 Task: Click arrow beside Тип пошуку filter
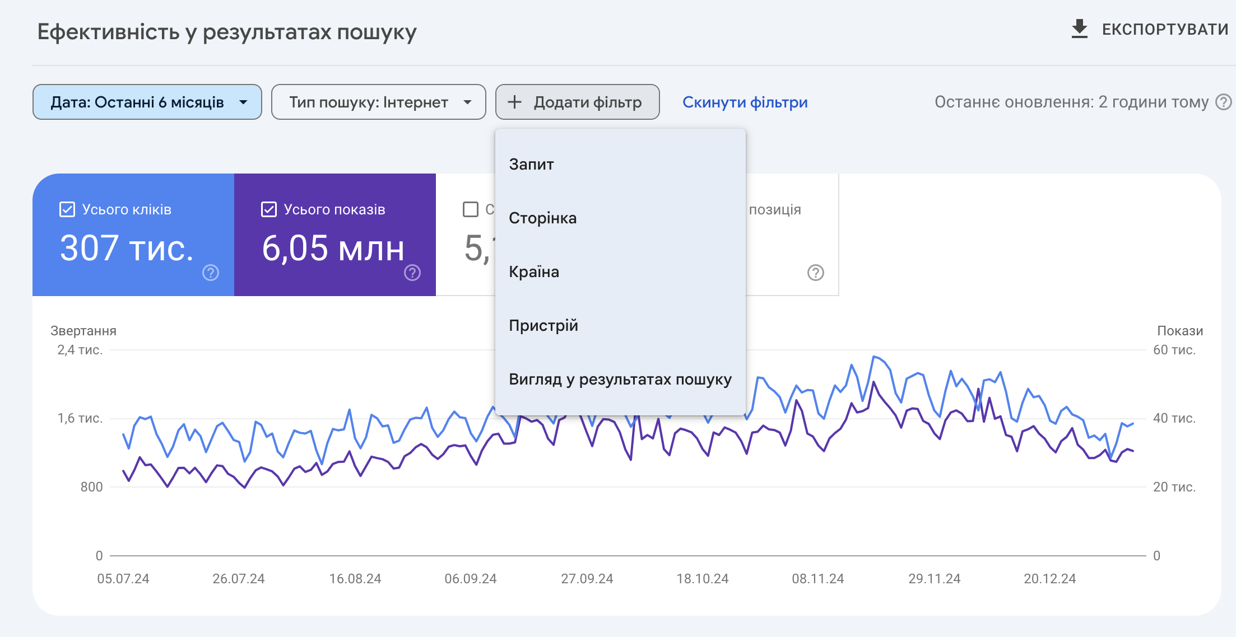tap(468, 102)
